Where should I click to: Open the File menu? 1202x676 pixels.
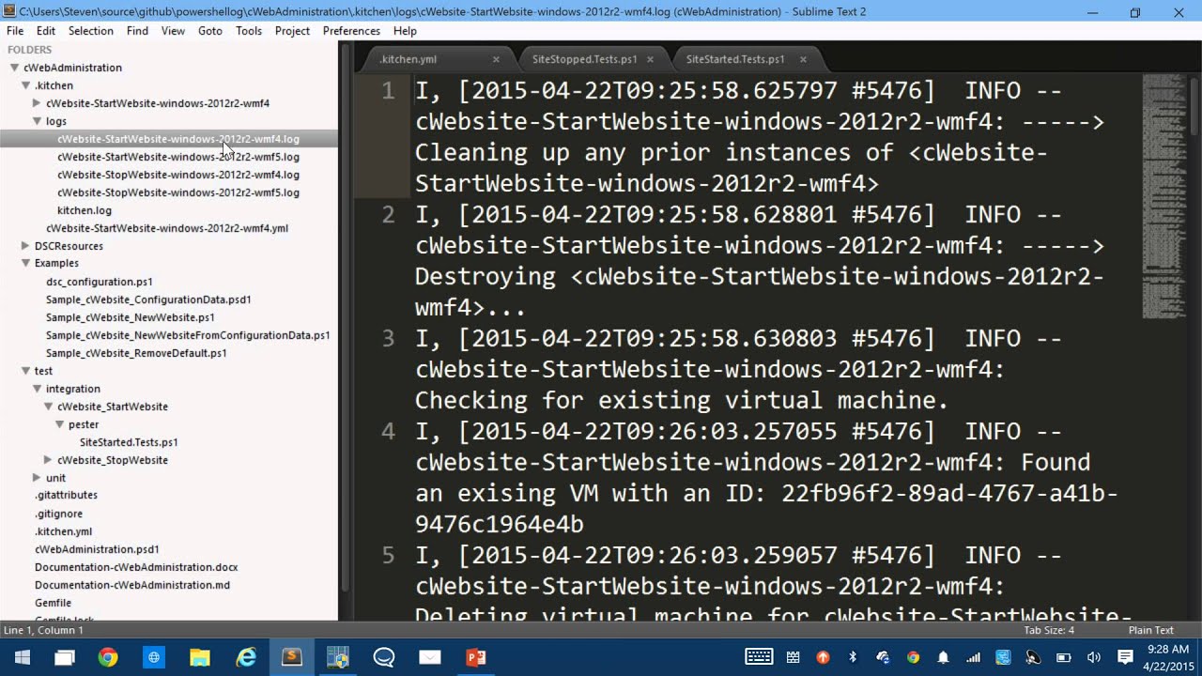[x=15, y=31]
